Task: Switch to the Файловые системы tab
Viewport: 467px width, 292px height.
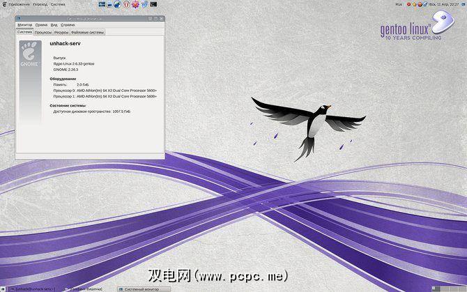Action: [87, 32]
